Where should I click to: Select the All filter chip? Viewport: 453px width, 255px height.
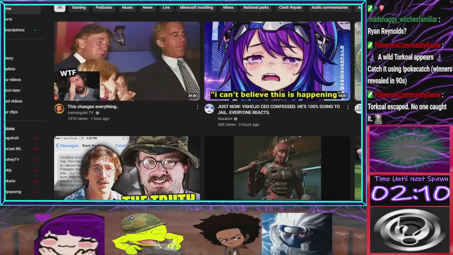60,7
